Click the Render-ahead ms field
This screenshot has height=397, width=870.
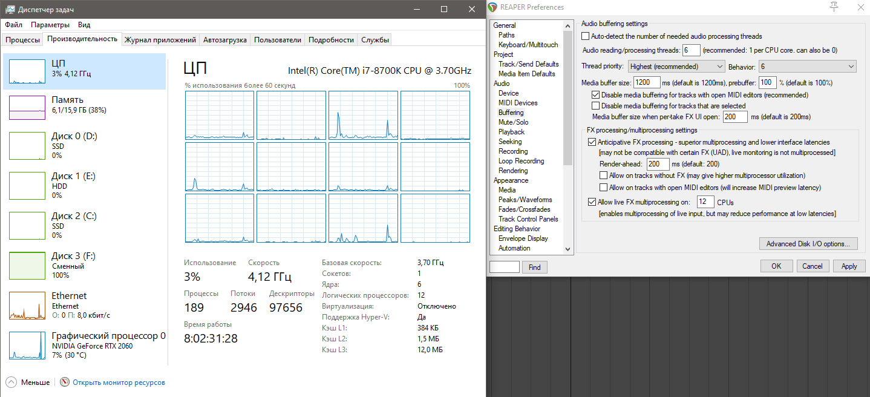tap(658, 164)
